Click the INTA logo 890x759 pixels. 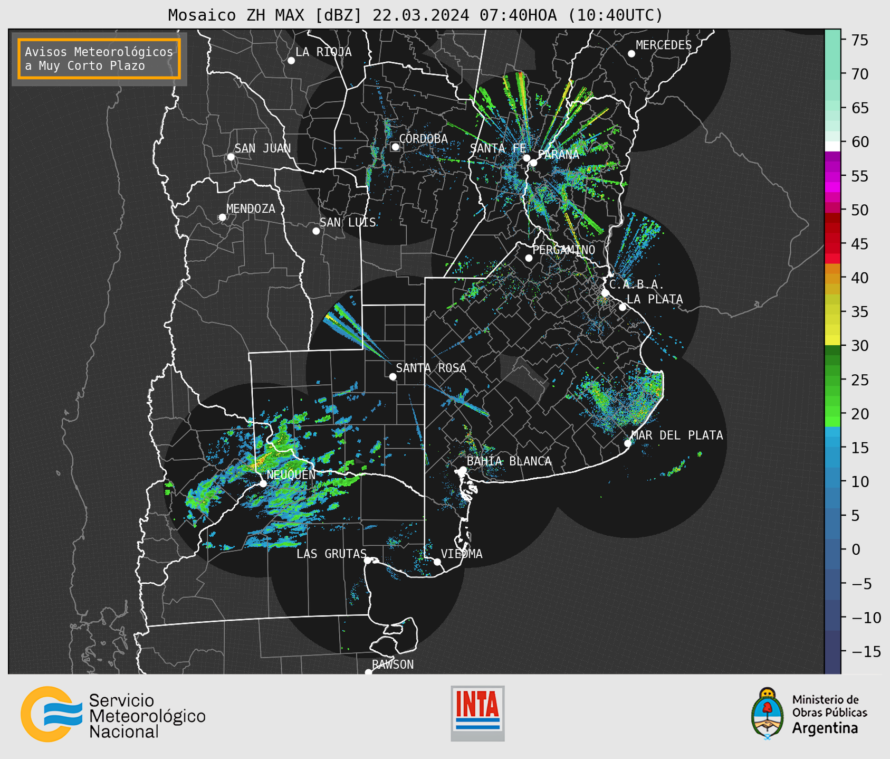tap(477, 713)
